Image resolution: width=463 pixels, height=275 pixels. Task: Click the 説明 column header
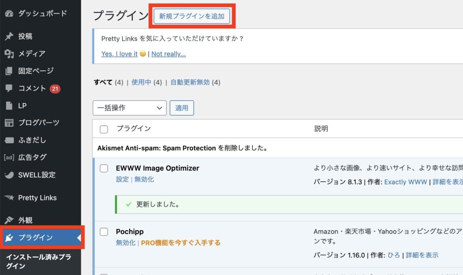click(x=321, y=128)
